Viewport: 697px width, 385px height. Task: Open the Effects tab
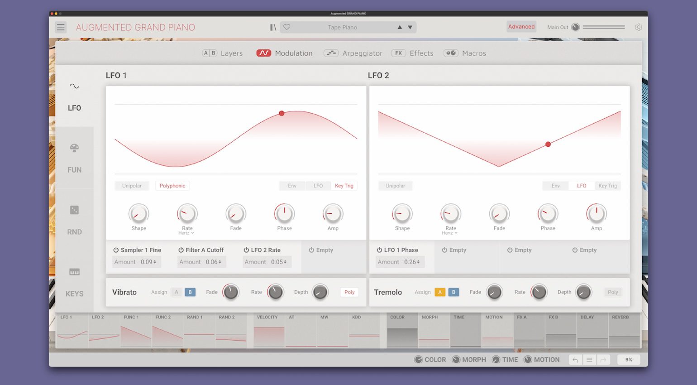(x=421, y=53)
